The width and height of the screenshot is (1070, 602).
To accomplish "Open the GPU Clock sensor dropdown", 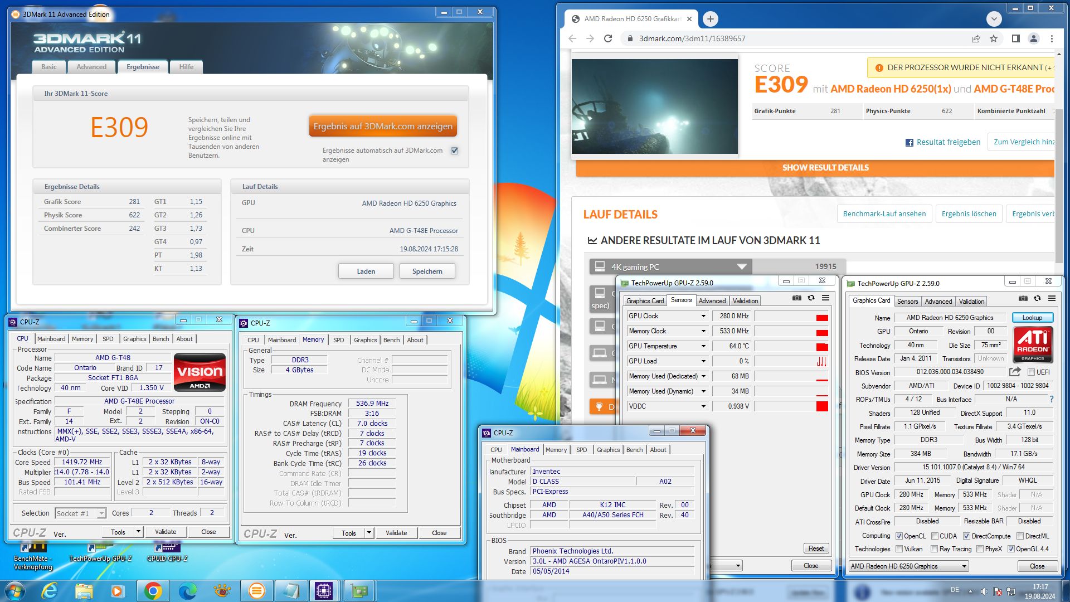I will click(x=703, y=316).
